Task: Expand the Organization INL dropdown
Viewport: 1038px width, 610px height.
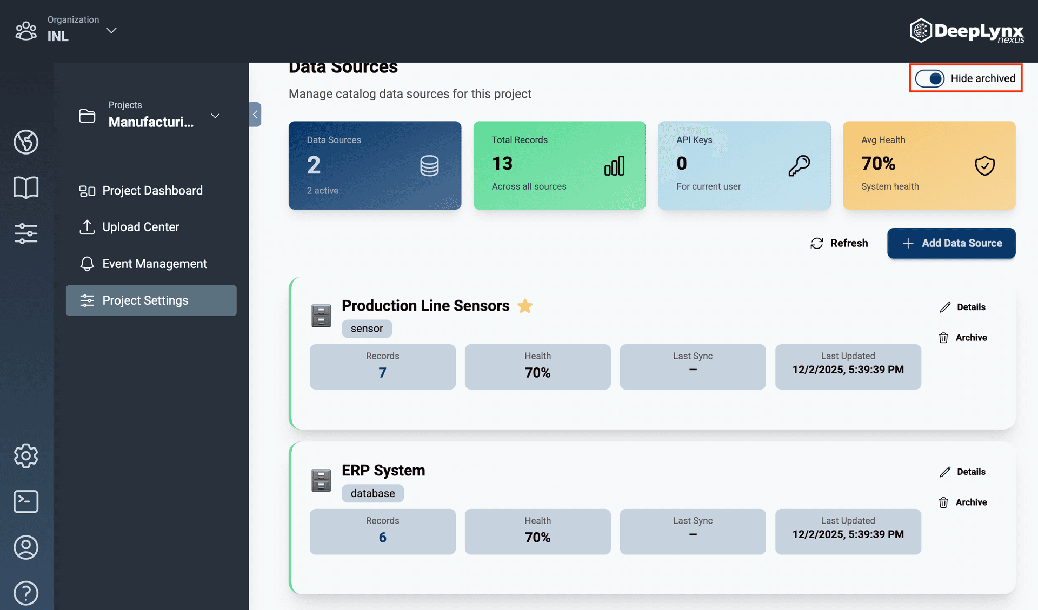Action: coord(111,30)
